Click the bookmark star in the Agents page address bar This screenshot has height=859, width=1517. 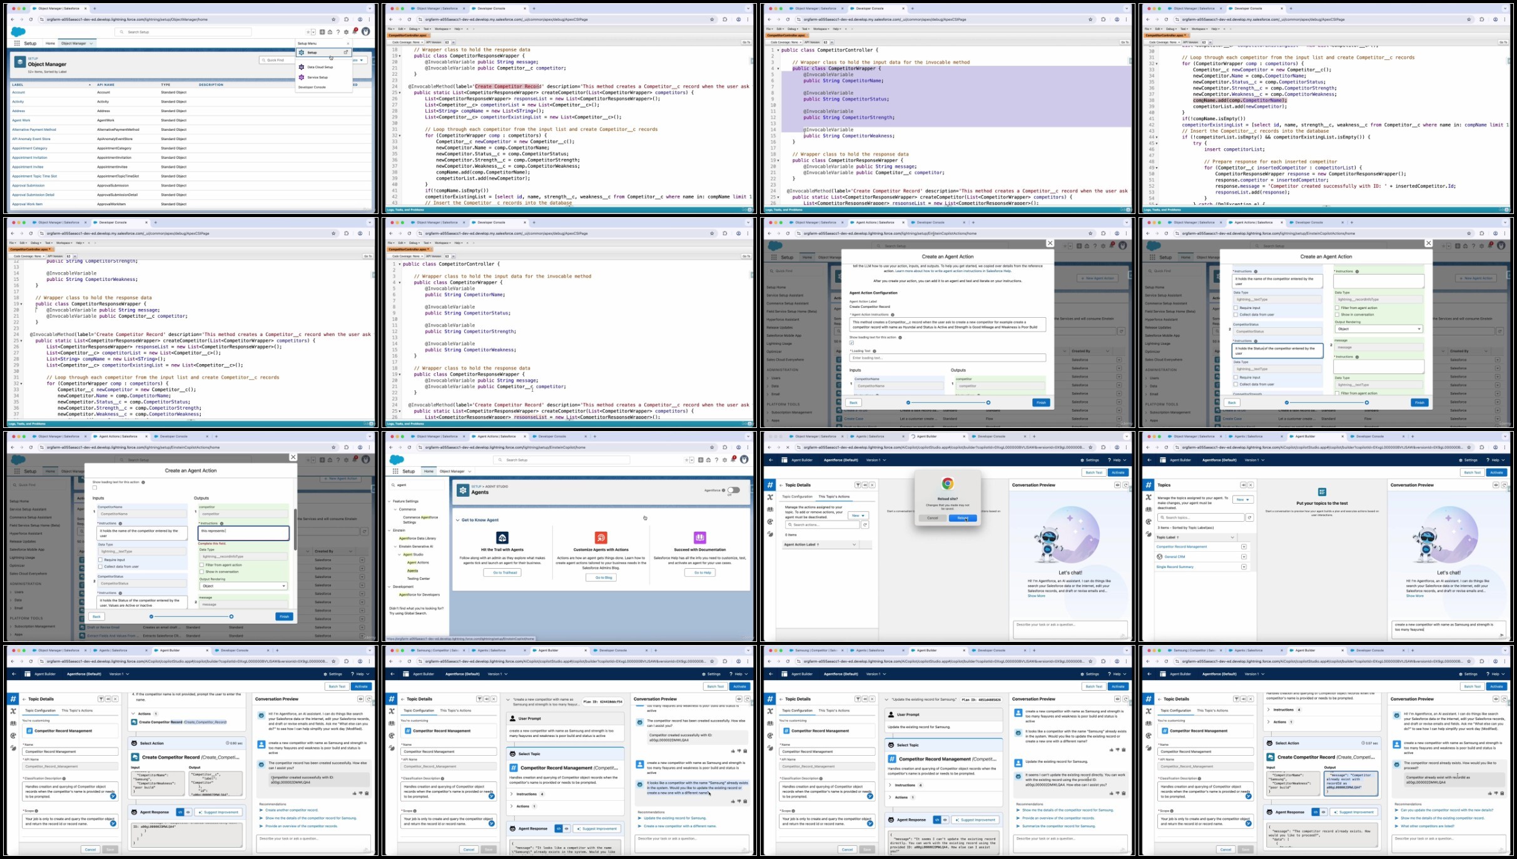pos(712,447)
